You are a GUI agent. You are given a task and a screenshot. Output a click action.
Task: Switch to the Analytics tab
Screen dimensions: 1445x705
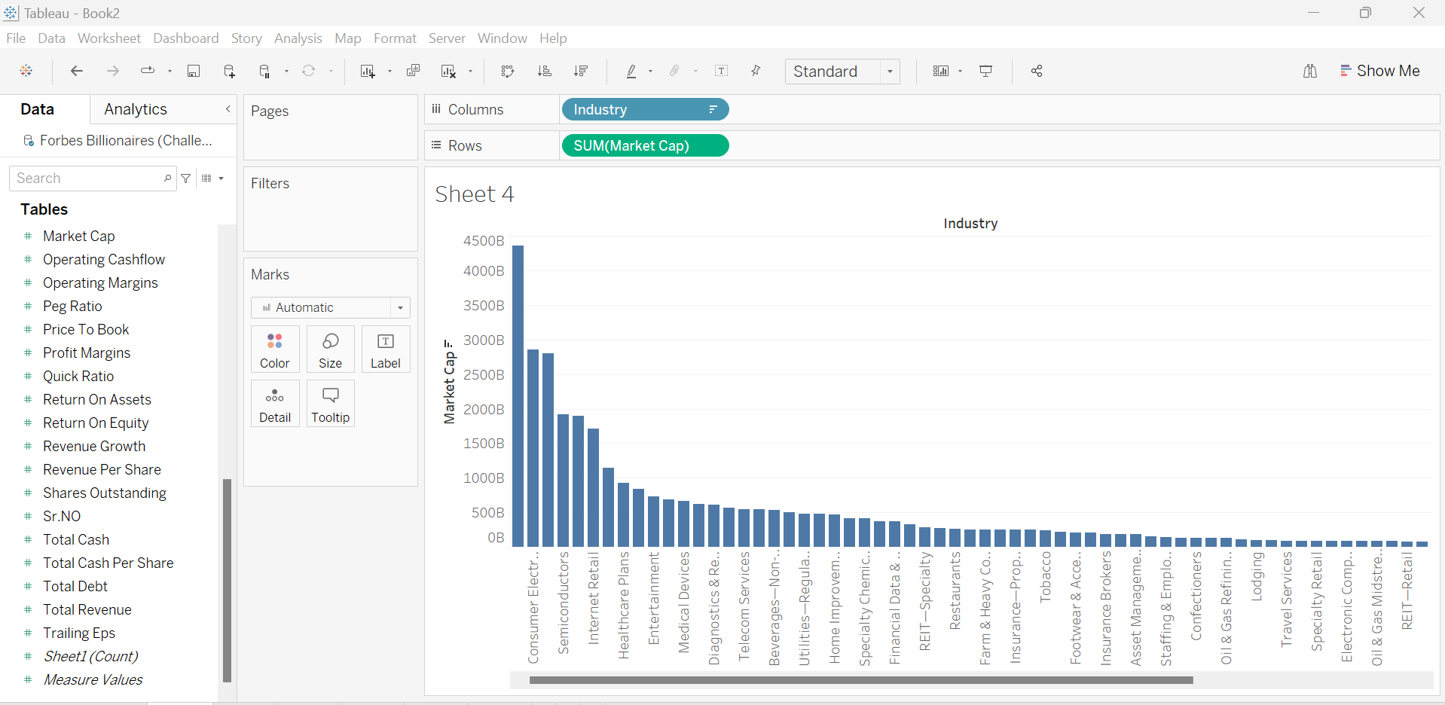136,109
